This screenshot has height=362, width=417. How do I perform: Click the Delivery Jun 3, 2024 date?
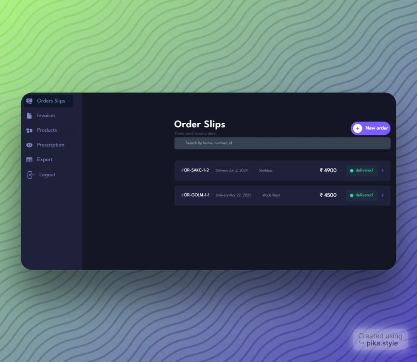pyautogui.click(x=231, y=171)
